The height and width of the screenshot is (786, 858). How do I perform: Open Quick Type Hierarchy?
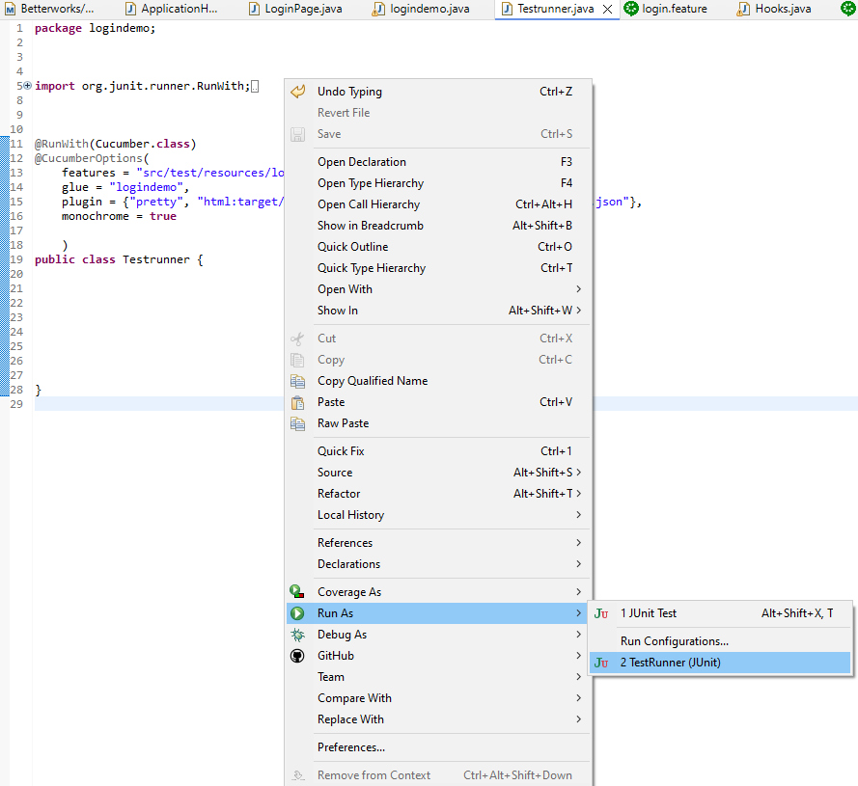click(439, 268)
